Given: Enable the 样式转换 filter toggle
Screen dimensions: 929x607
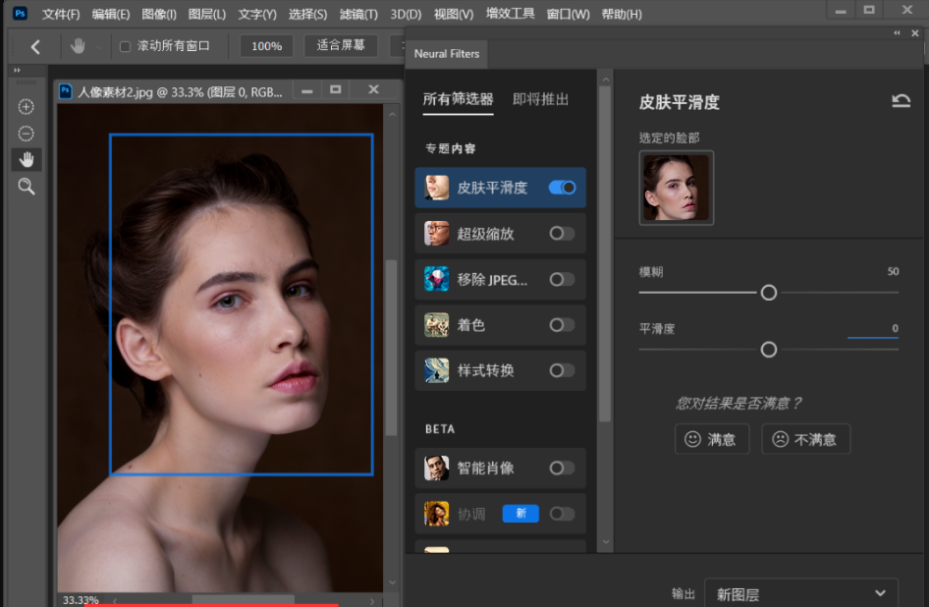Looking at the screenshot, I should (x=562, y=370).
